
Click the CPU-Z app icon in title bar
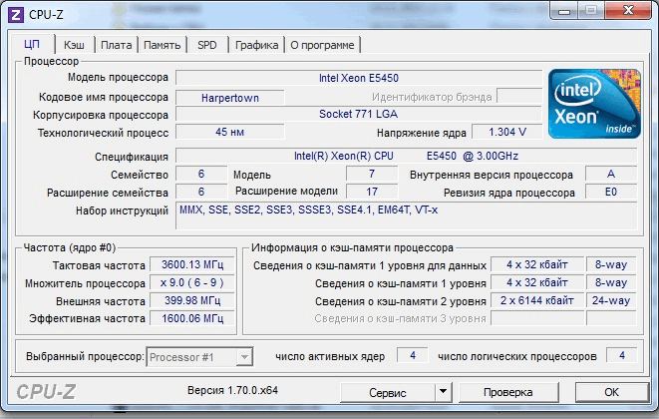(x=16, y=15)
